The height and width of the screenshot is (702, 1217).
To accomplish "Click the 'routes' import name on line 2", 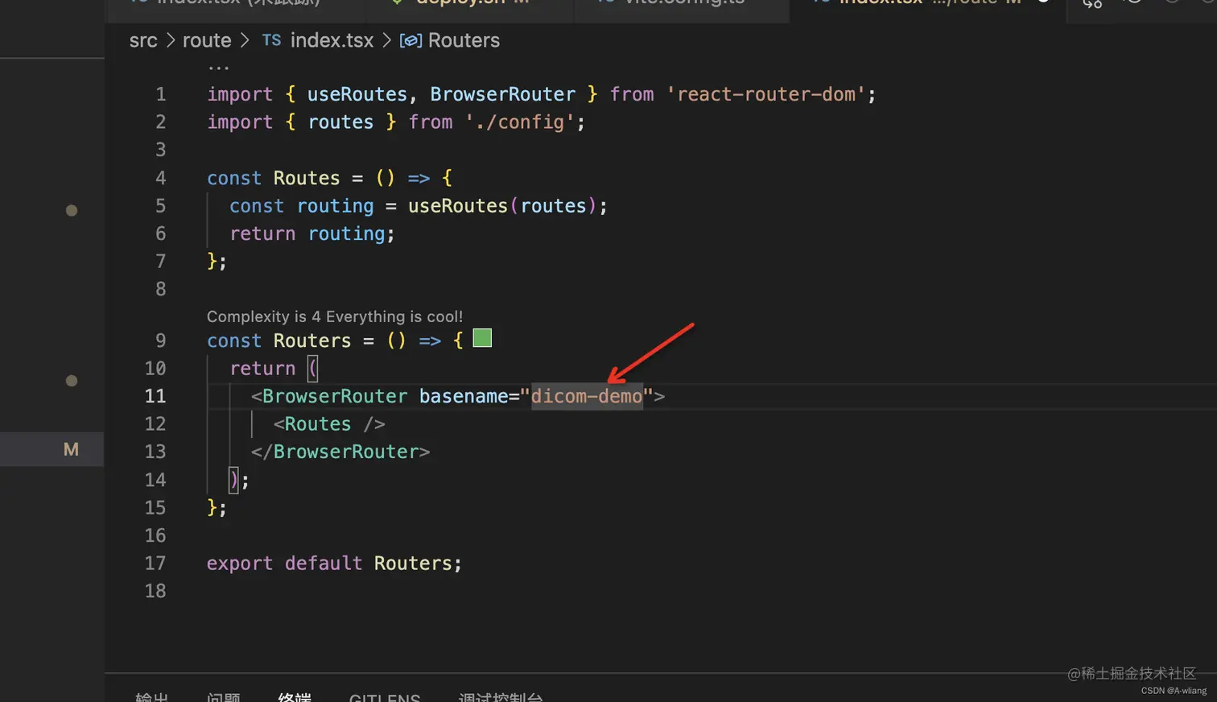I will [340, 122].
